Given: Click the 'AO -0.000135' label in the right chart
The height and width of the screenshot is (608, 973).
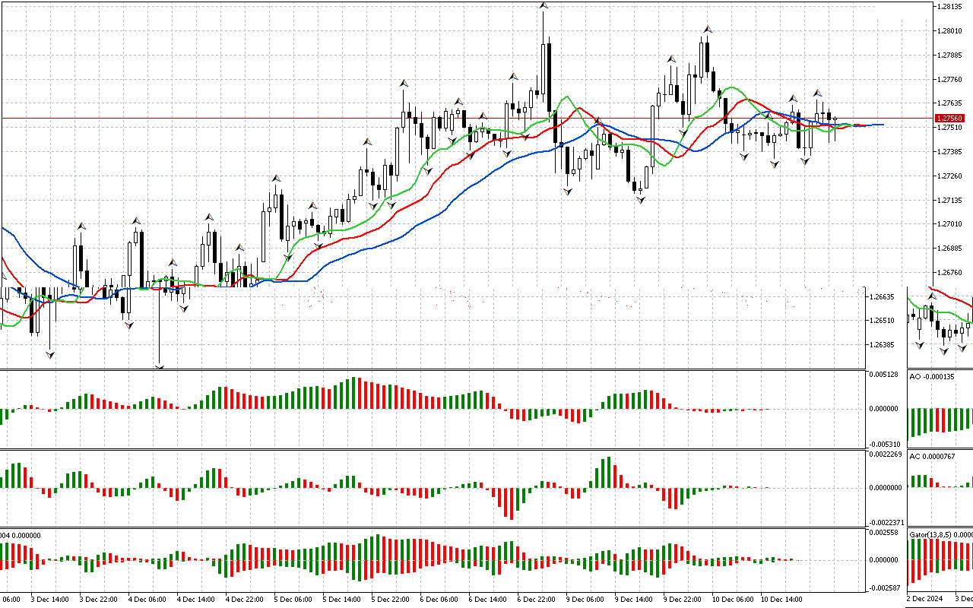Looking at the screenshot, I should coord(933,377).
